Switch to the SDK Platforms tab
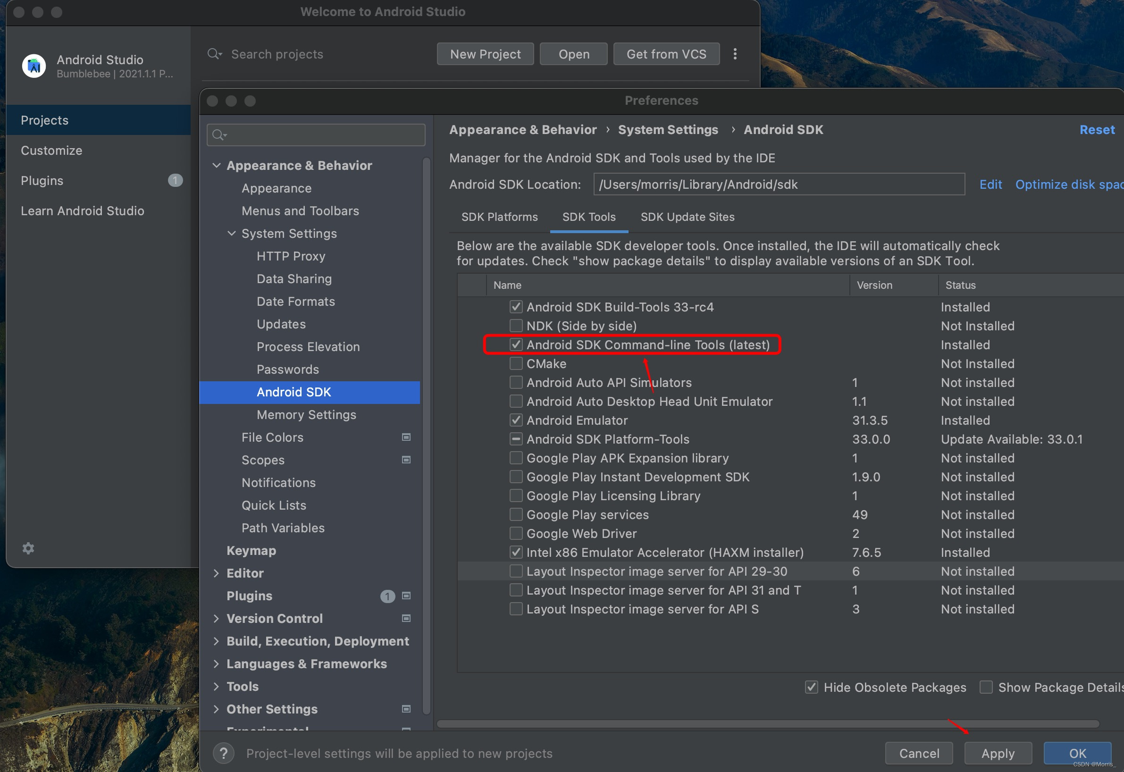The image size is (1124, 772). 499,217
